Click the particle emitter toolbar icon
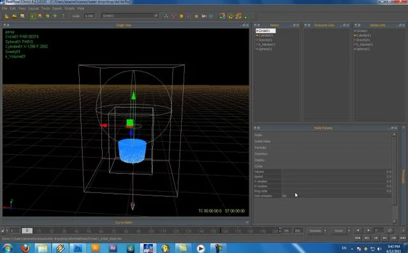The height and width of the screenshot is (253, 408). point(166,16)
